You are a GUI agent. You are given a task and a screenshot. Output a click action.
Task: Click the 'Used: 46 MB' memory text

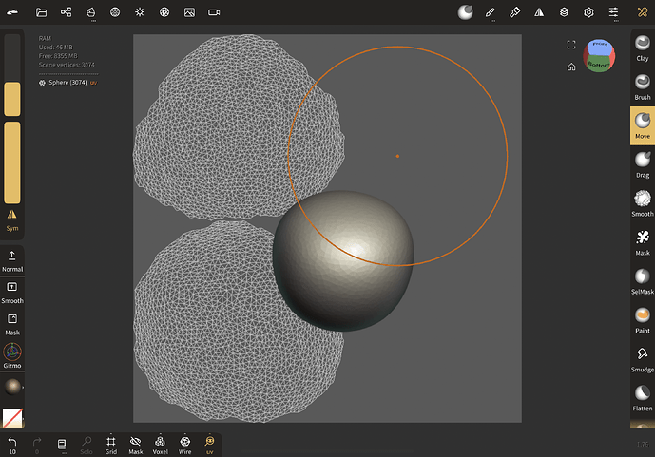click(55, 48)
